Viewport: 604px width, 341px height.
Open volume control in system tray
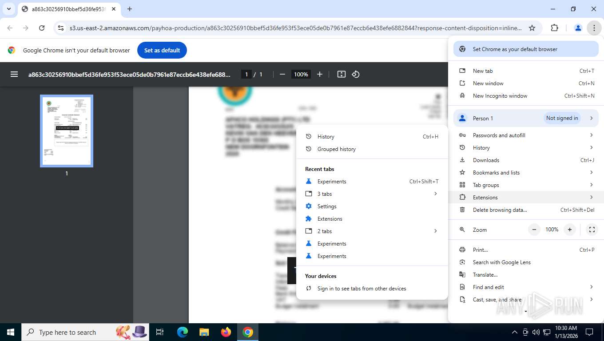pyautogui.click(x=536, y=332)
